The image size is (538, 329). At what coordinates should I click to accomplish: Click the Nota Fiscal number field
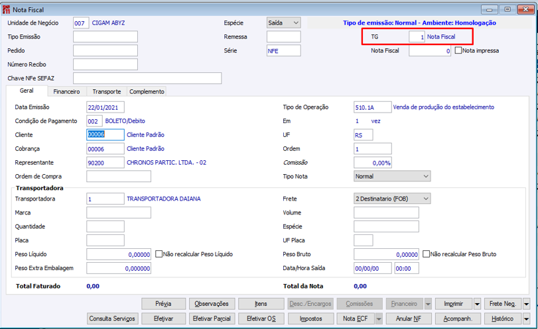tap(430, 51)
